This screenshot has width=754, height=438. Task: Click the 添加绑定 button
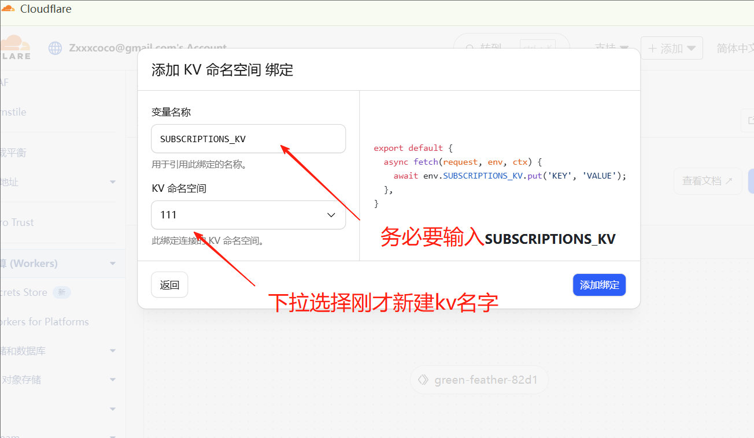[599, 285]
